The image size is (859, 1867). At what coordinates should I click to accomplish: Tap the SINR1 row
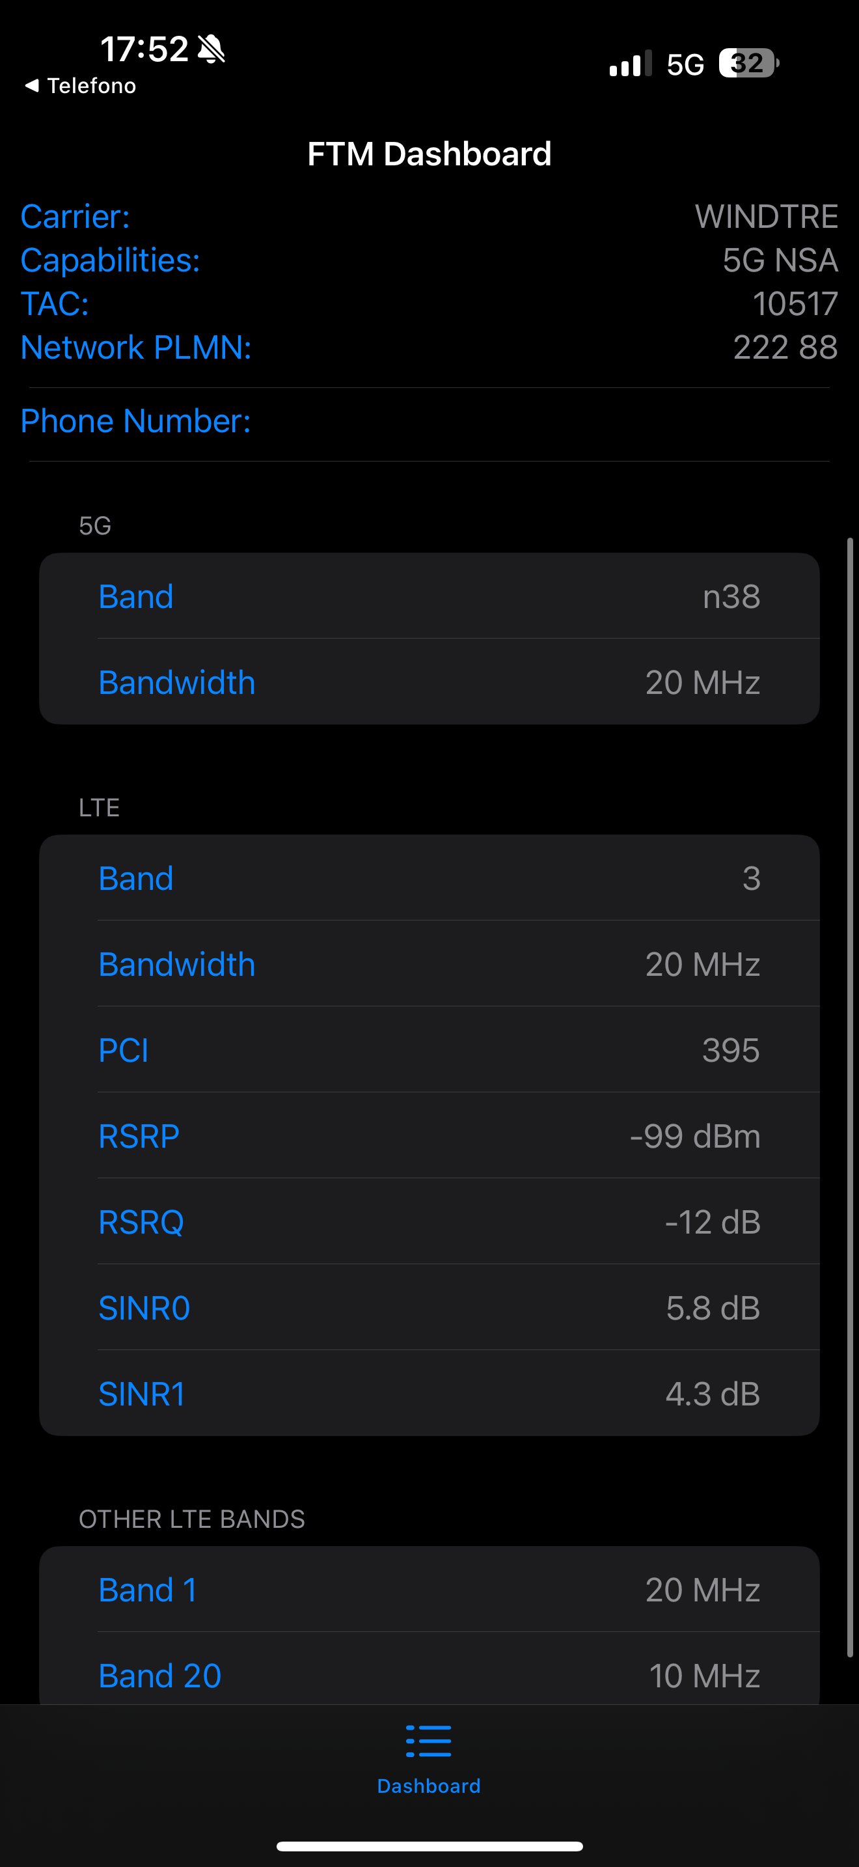tap(429, 1394)
